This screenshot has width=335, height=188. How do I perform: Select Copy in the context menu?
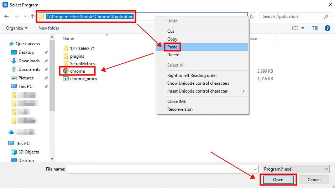click(x=172, y=39)
